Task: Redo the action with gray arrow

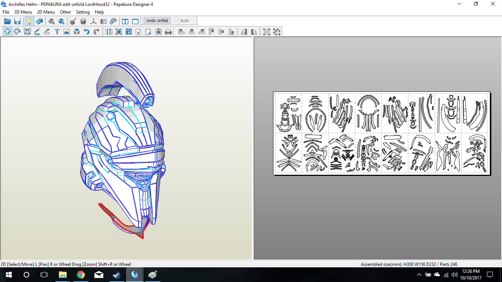Action: coord(96,32)
